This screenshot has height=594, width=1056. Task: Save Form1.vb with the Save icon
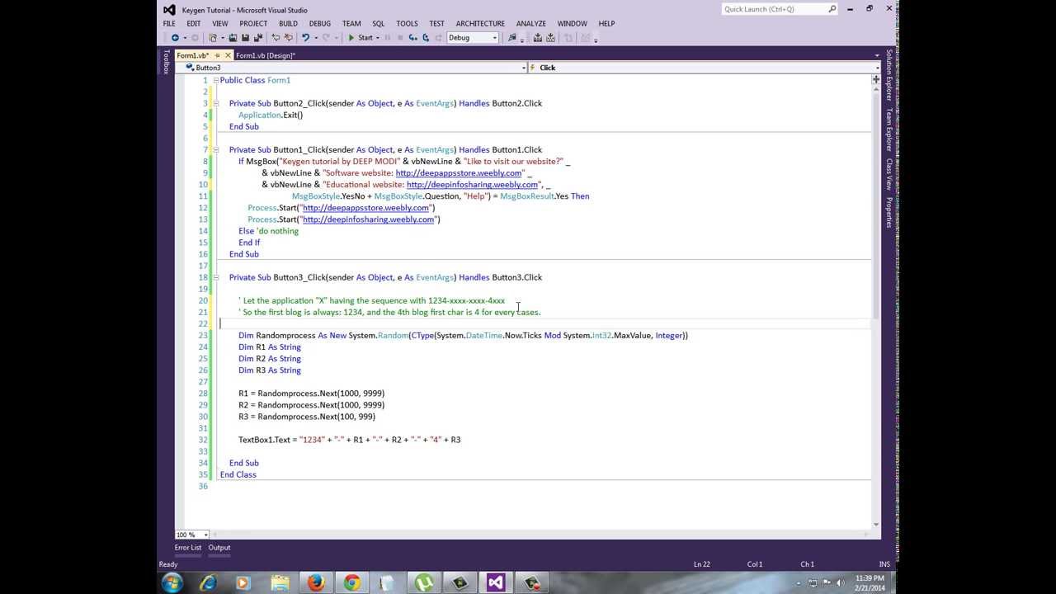(x=245, y=37)
